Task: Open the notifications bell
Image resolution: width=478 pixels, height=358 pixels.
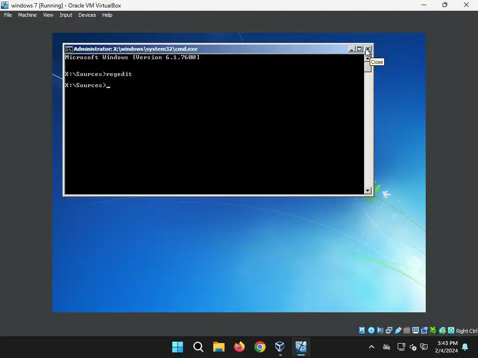Action: (x=465, y=347)
